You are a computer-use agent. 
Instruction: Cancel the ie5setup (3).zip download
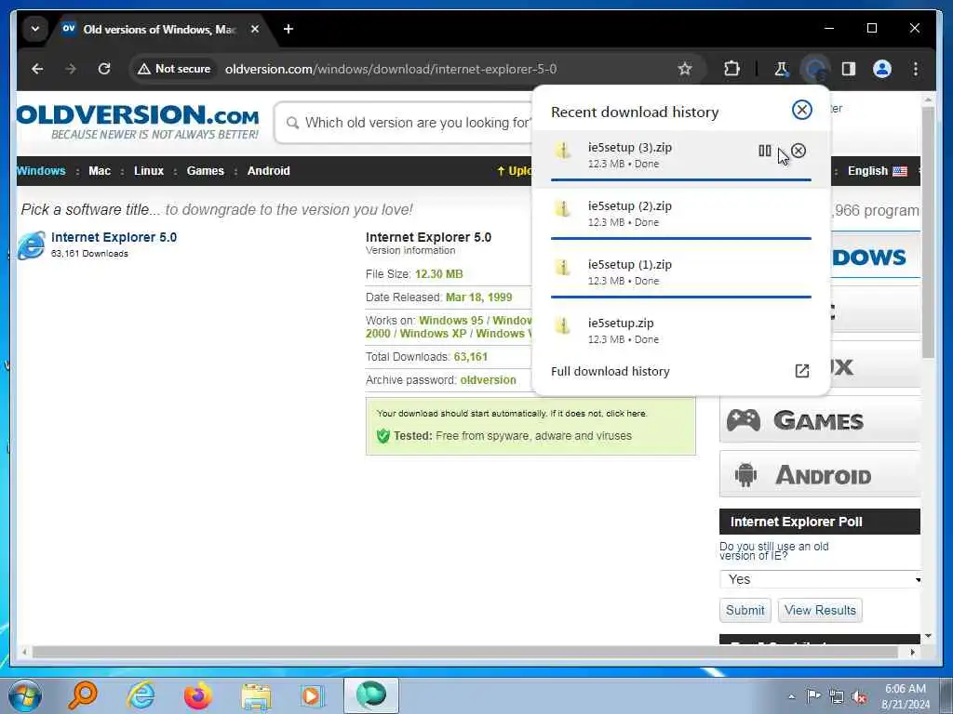point(799,151)
